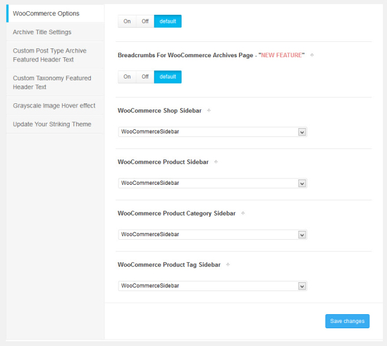Set the top toggle group to On
Image resolution: width=387 pixels, height=346 pixels.
pyautogui.click(x=127, y=21)
